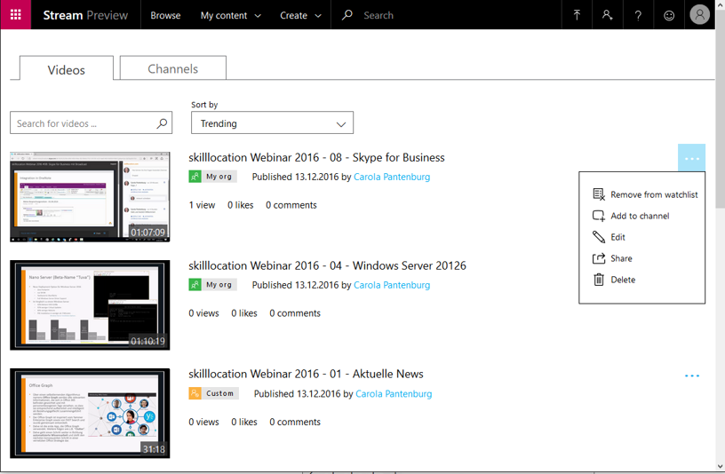Choose Add to channel menu entry
Viewport: 725px width, 474px height.
tap(631, 216)
